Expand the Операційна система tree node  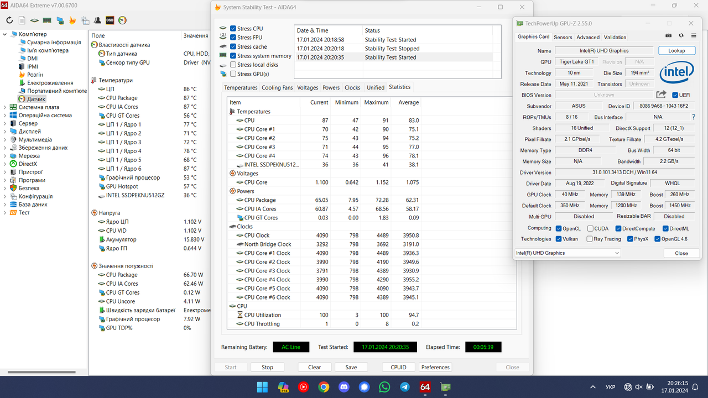(5, 116)
